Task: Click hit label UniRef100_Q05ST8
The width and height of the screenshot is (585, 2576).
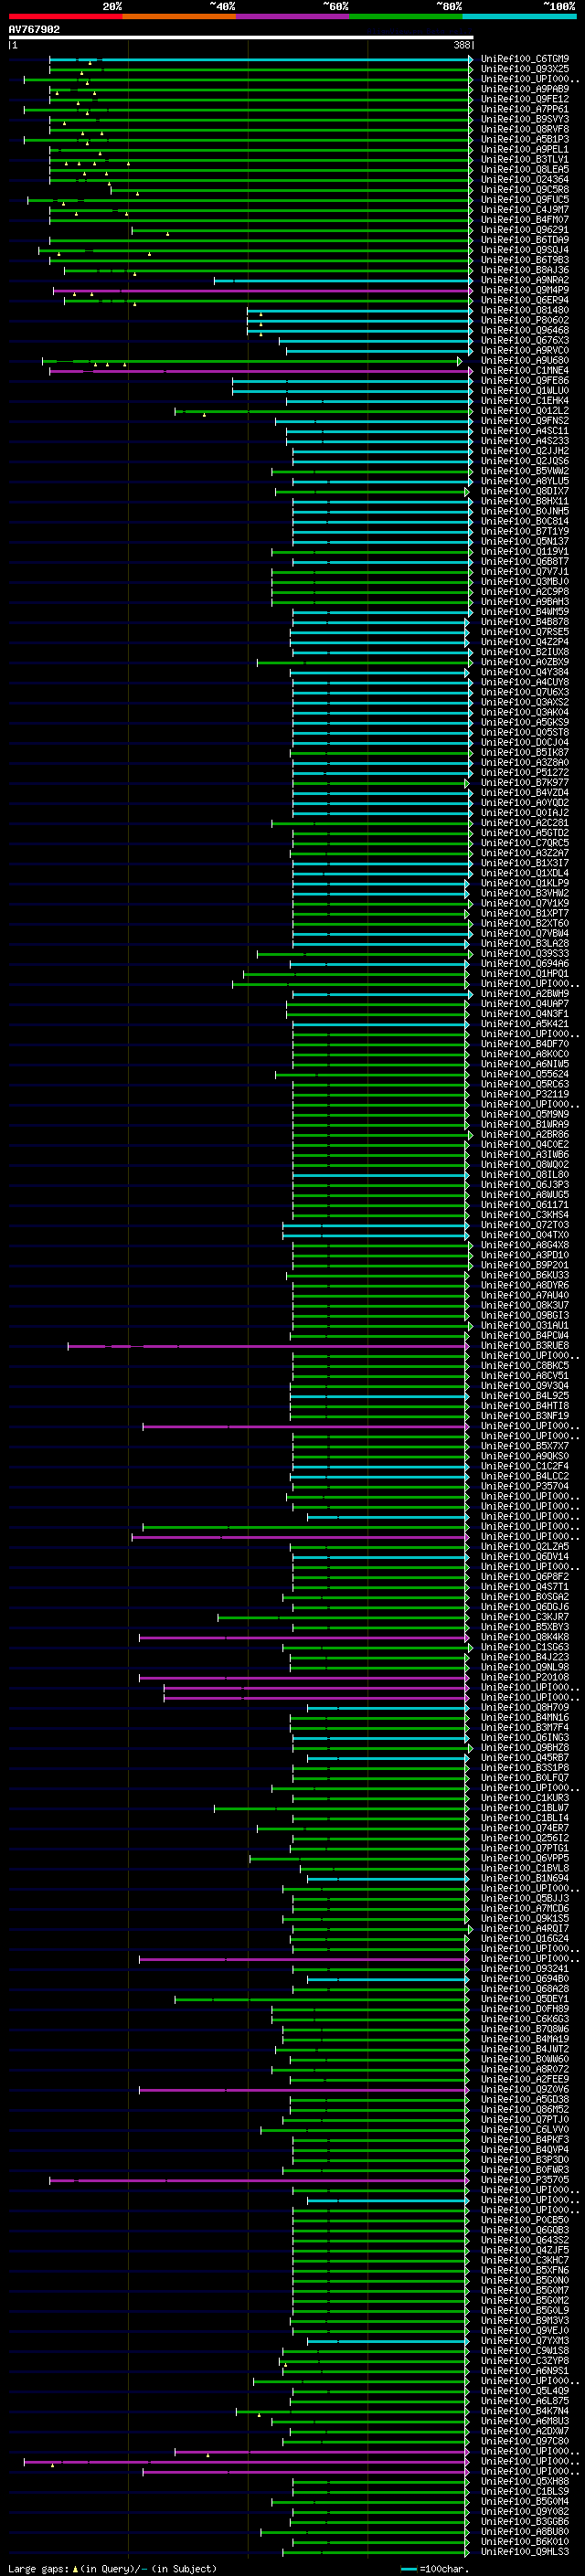Action: 525,732
